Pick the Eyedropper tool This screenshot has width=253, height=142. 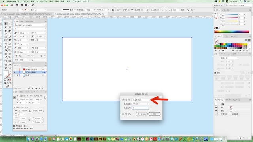pos(6,57)
